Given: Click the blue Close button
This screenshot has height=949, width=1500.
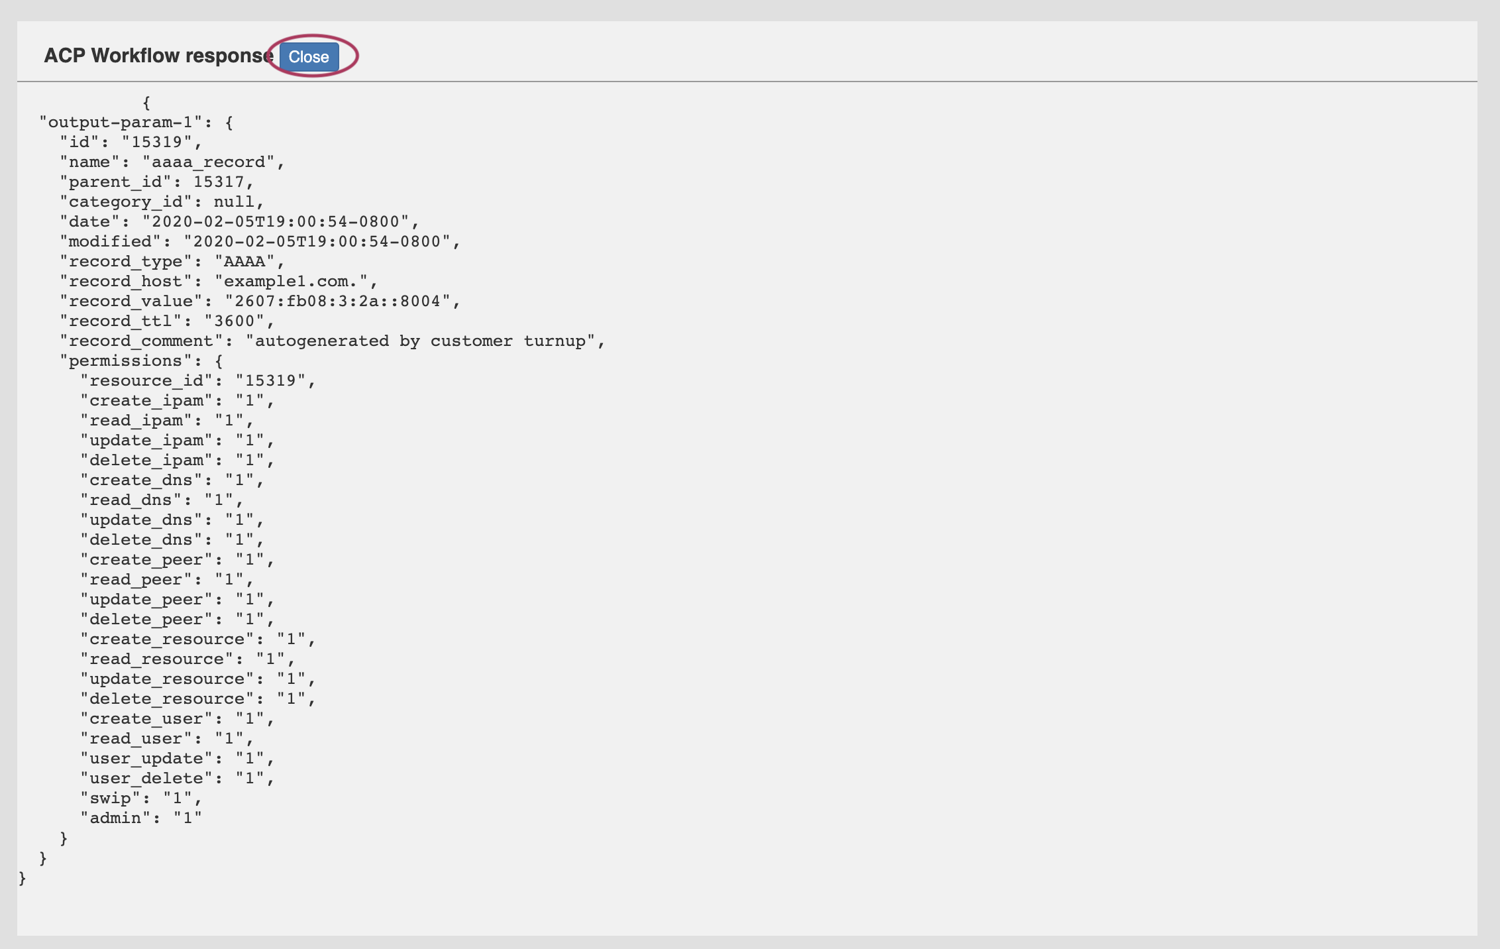Looking at the screenshot, I should click(x=309, y=56).
